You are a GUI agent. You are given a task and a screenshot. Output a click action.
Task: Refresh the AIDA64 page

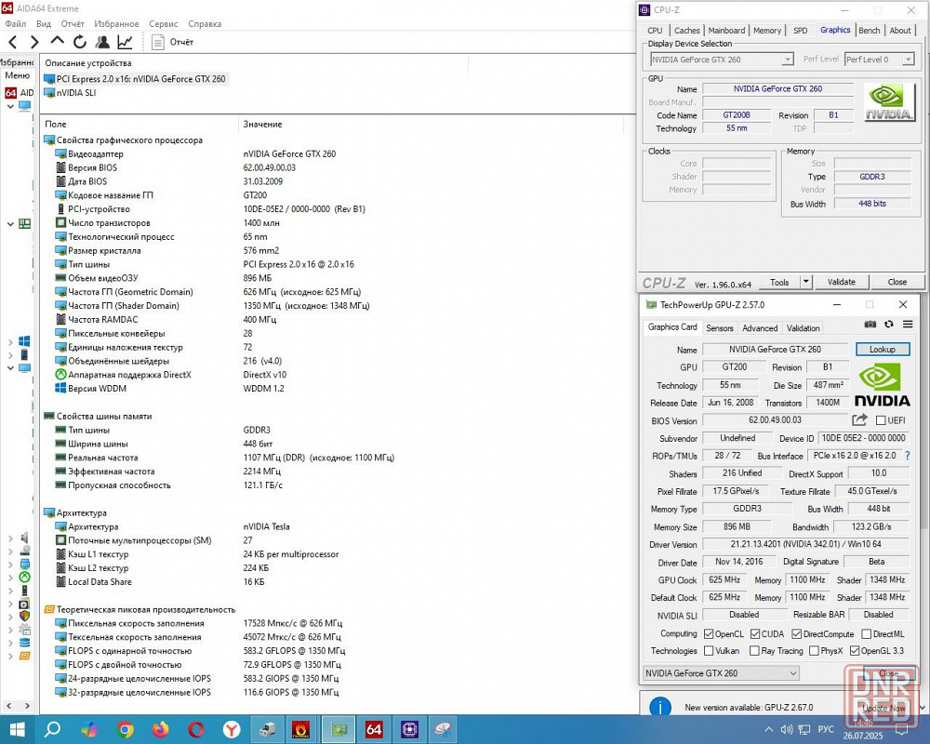pos(79,42)
